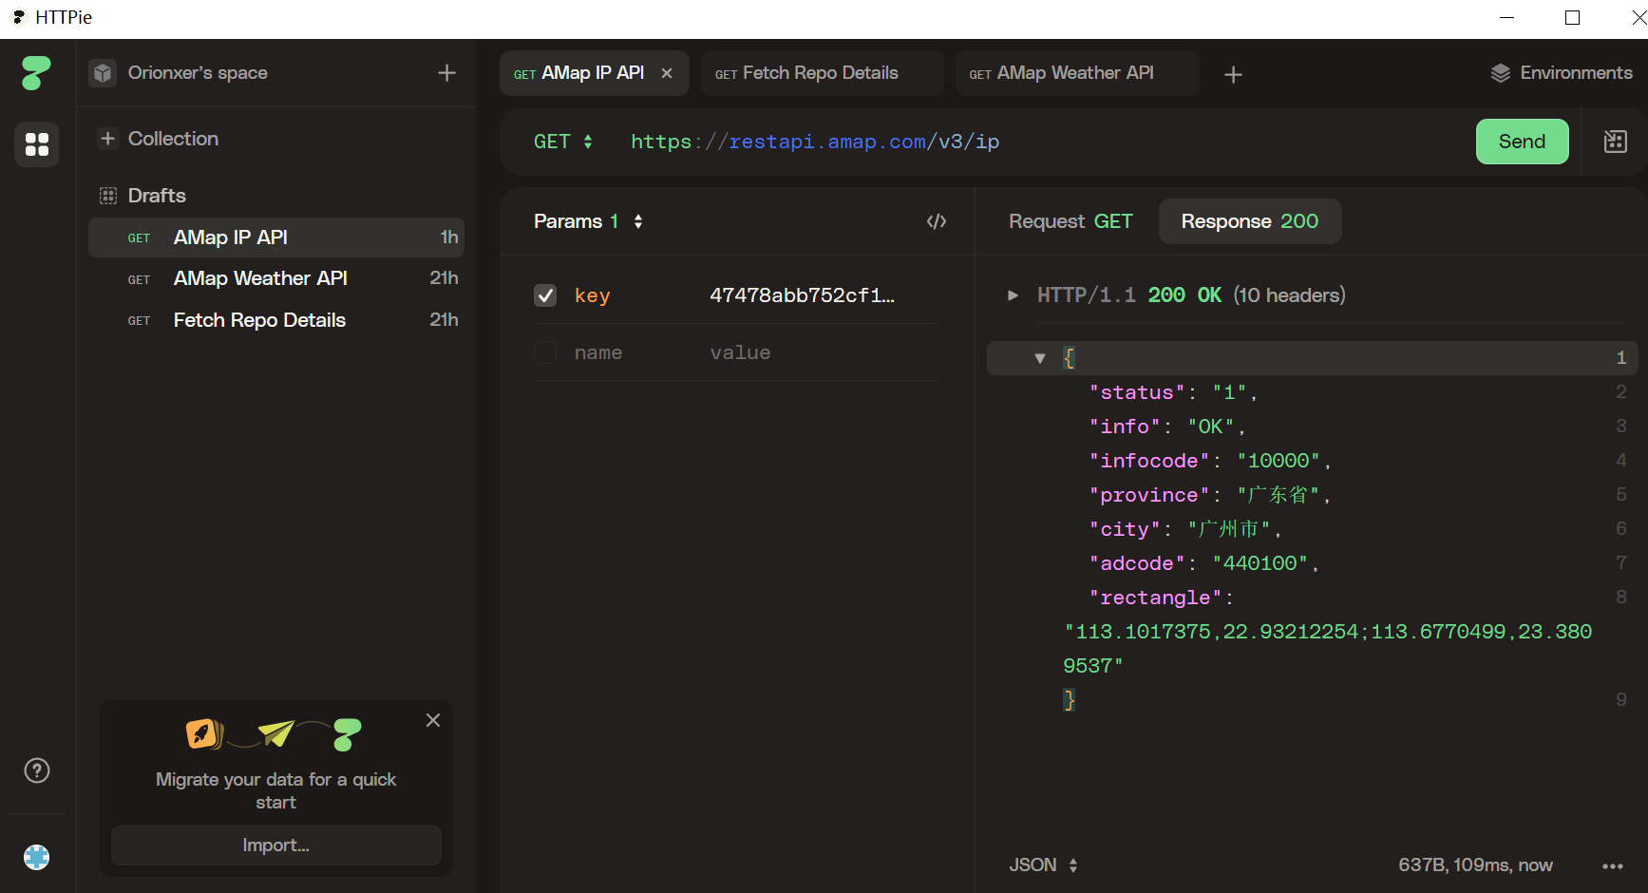
Task: Click Orionxer's space name
Action: (198, 73)
